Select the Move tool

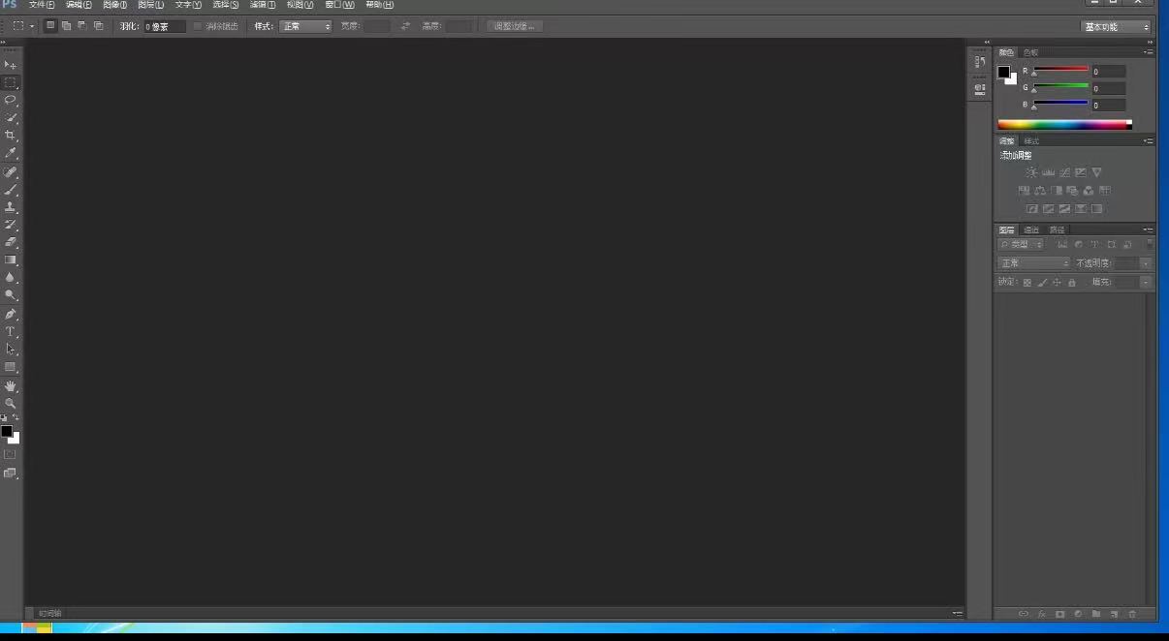pos(11,65)
